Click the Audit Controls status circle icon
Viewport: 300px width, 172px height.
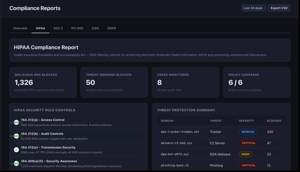pyautogui.click(x=16, y=136)
